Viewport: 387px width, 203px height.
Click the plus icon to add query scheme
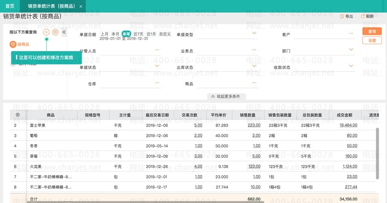(x=46, y=32)
